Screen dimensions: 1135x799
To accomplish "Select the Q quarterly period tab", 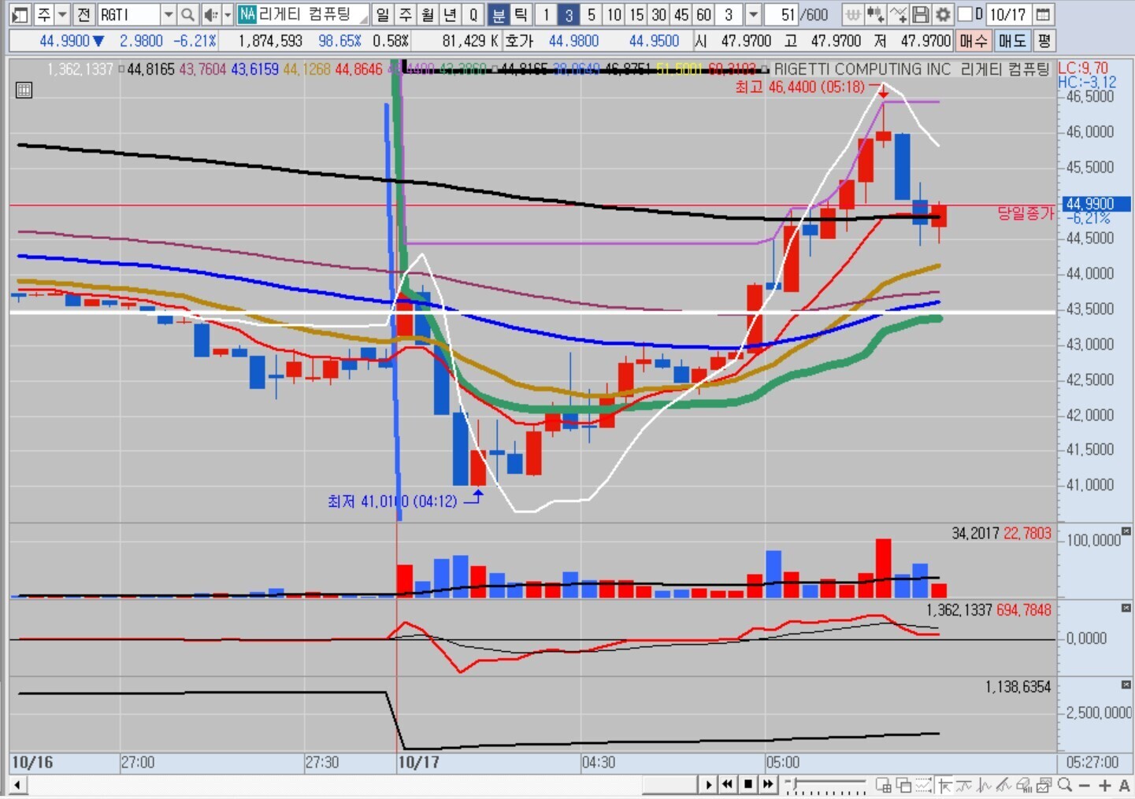I will [x=473, y=14].
